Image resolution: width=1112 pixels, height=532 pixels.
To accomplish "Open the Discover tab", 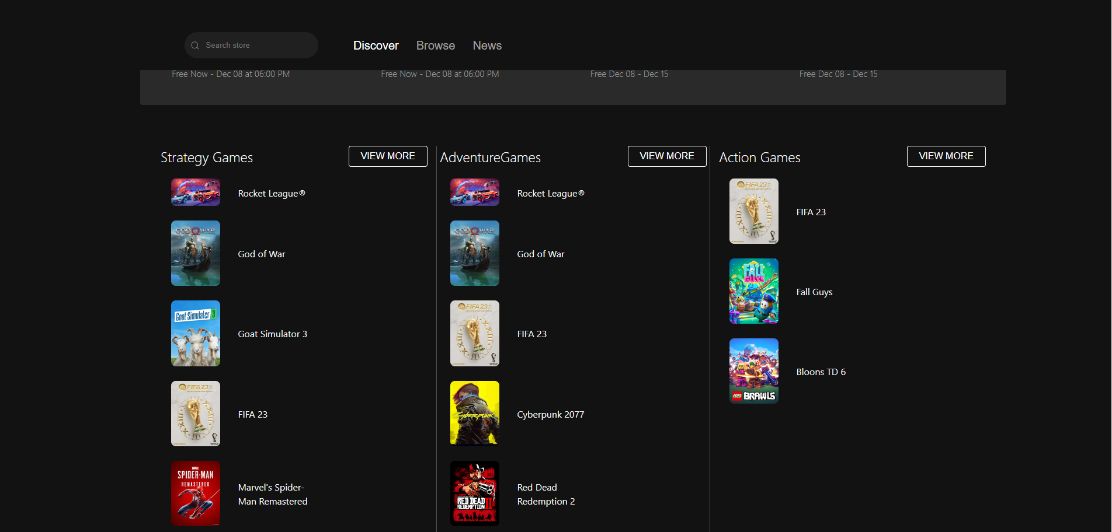I will point(376,45).
